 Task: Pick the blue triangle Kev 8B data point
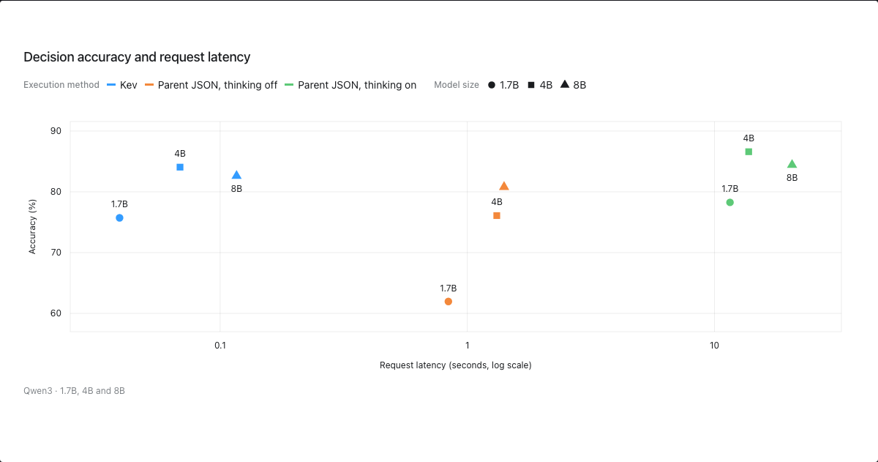pyautogui.click(x=236, y=175)
